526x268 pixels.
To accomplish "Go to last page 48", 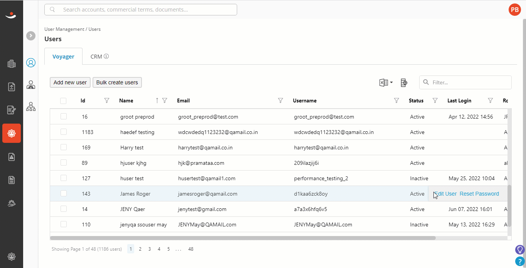I will [191, 249].
